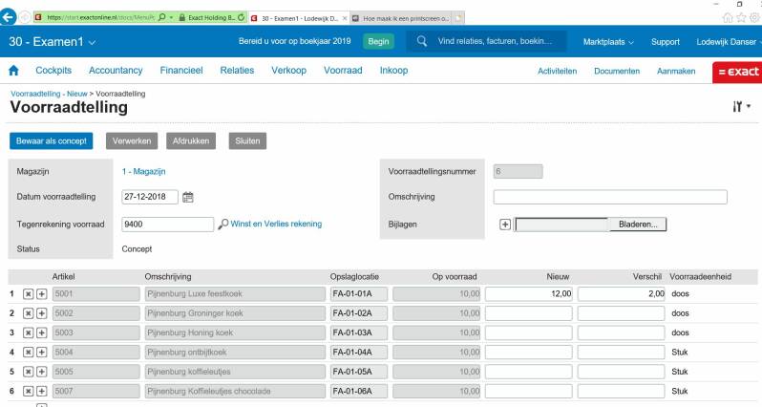Image resolution: width=762 pixels, height=407 pixels.
Task: Add a line with row 3 plus icon
Action: [x=42, y=332]
